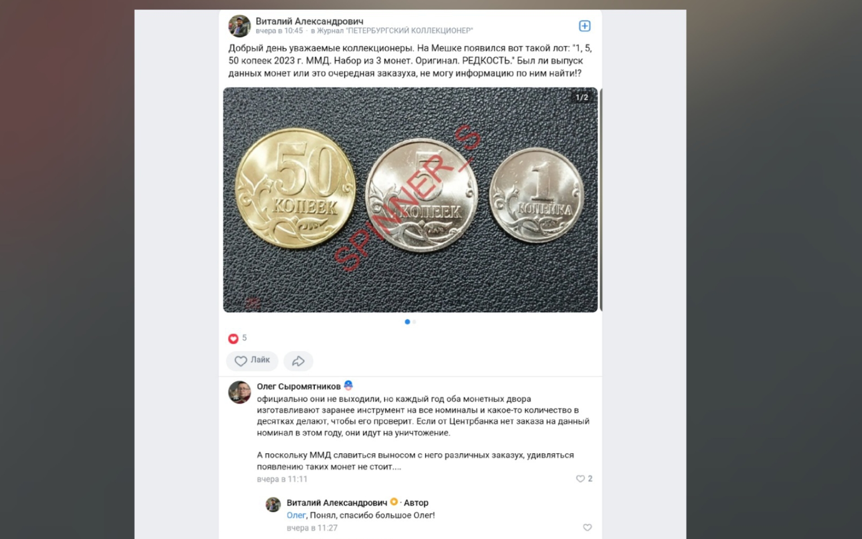The height and width of the screenshot is (539, 862).
Task: Click the orange badge beside Виталий Александрович's reply
Action: pos(394,502)
